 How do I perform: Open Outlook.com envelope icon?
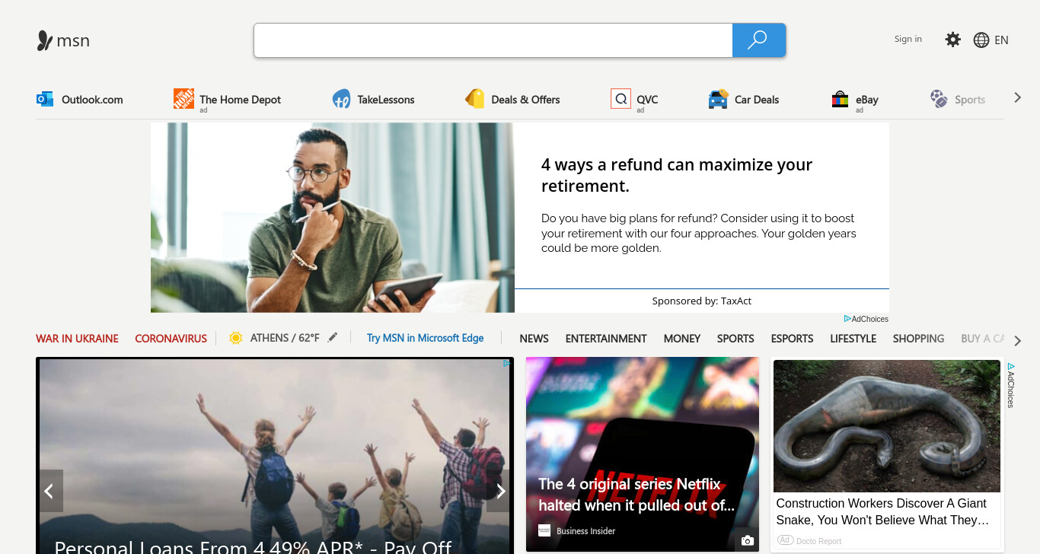[45, 99]
